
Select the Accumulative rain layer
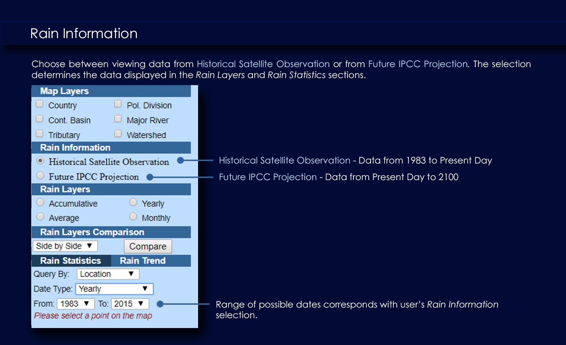point(40,202)
